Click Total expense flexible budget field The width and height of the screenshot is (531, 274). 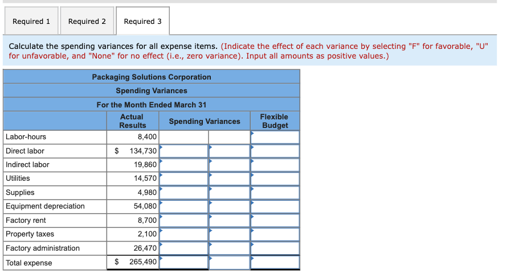[275, 262]
